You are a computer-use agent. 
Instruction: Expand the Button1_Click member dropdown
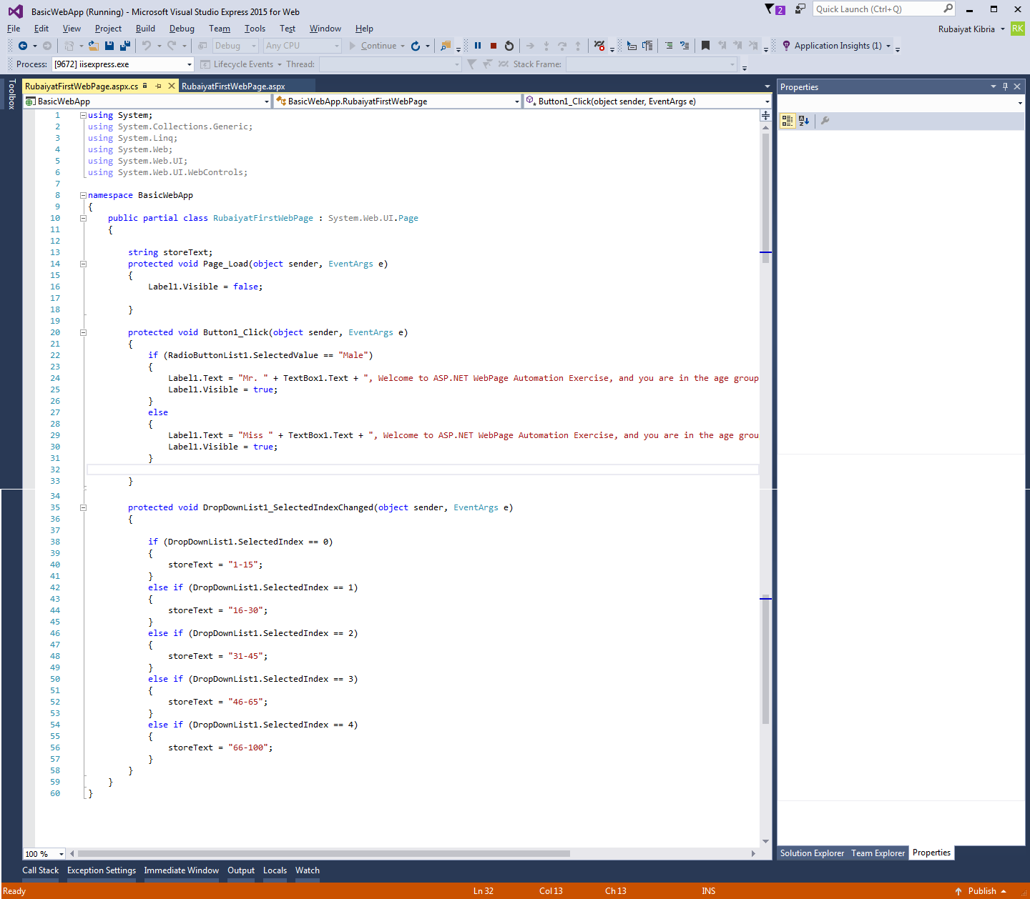[767, 101]
